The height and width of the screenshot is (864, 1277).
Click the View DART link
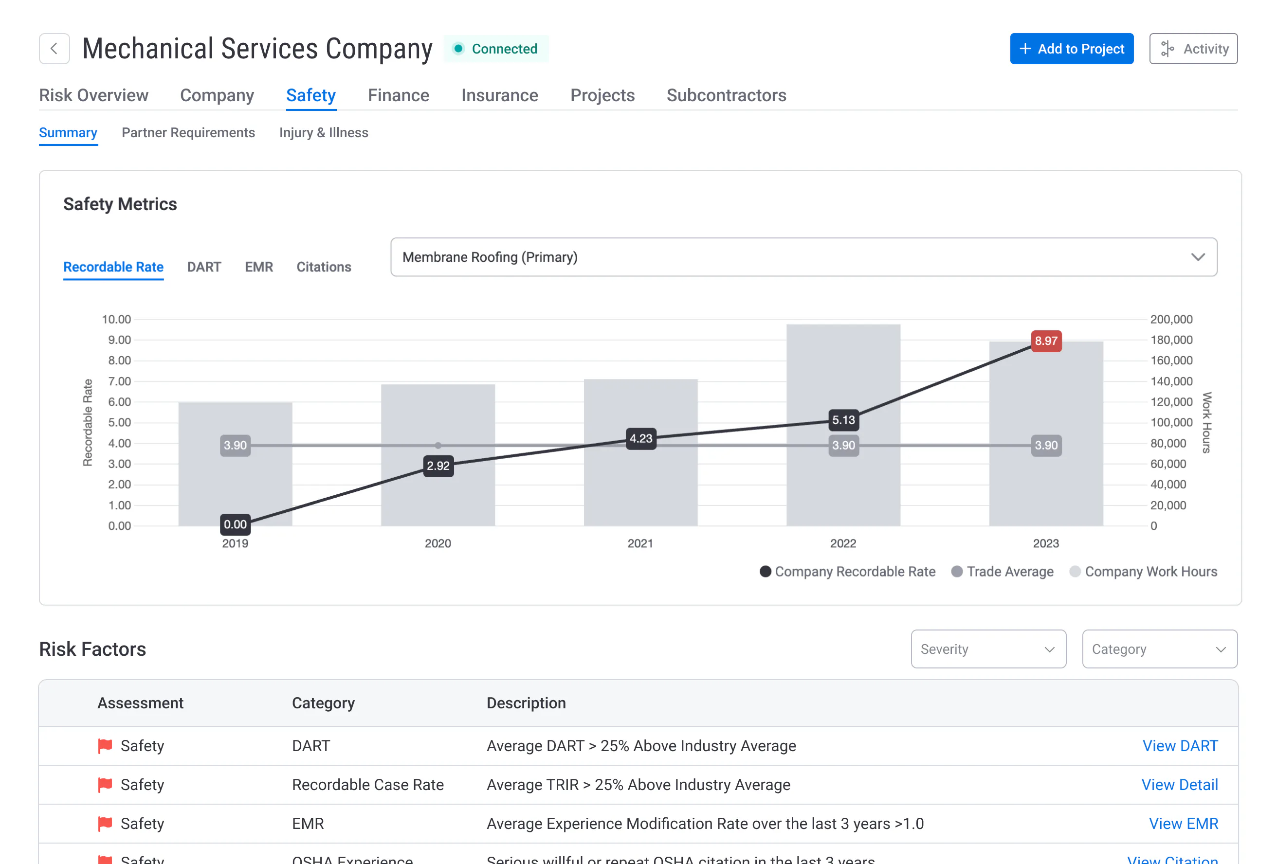pos(1180,746)
